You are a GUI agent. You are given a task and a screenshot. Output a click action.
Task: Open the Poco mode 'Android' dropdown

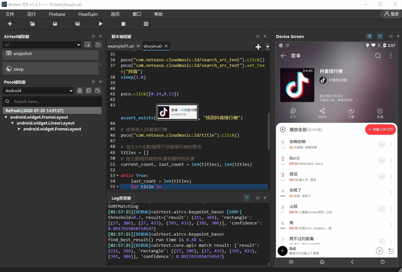click(x=38, y=91)
